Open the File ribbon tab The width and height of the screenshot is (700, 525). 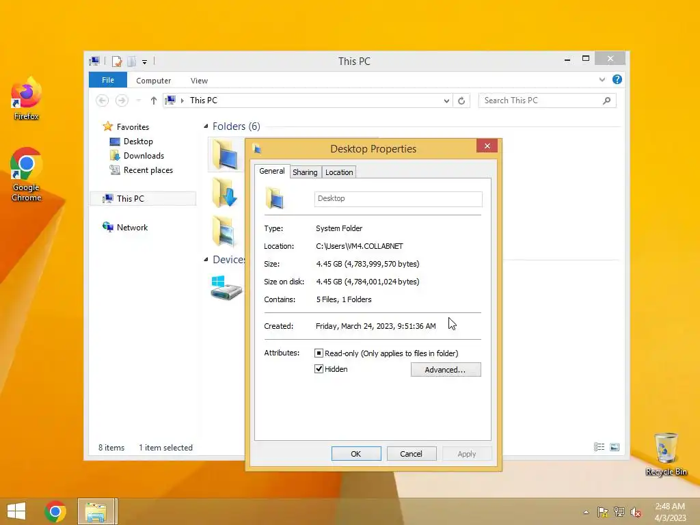point(108,80)
